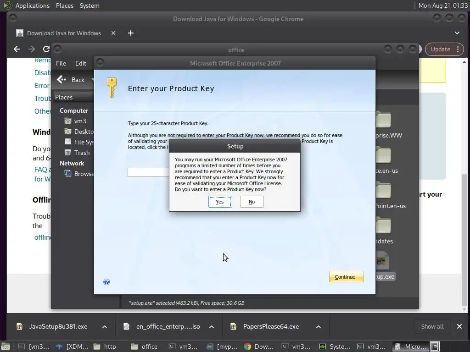Select the Enterprise.WW folder icon
This screenshot has width=470, height=352.
[x=383, y=120]
